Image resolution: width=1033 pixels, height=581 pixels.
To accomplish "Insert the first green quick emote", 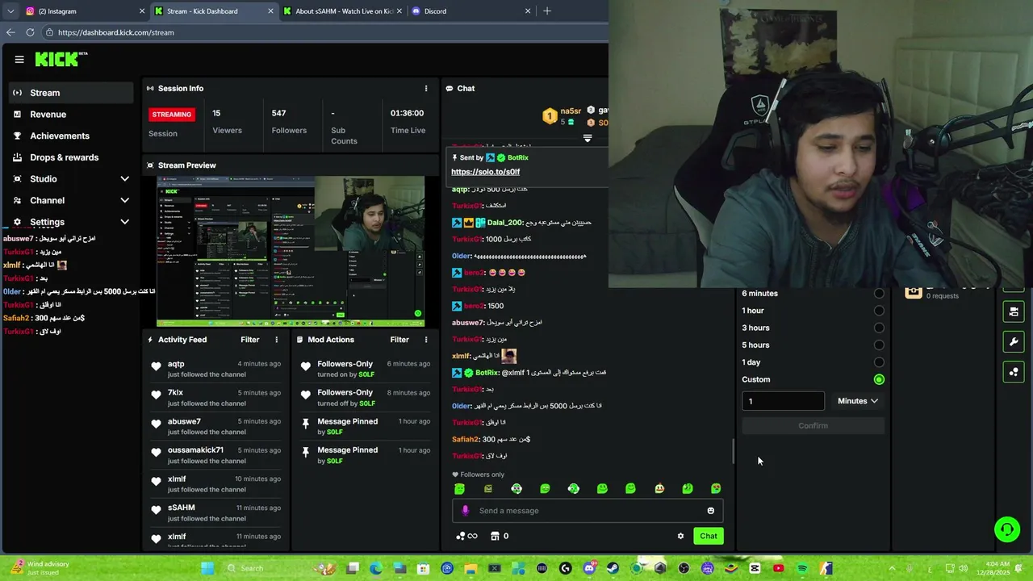I will tap(459, 488).
